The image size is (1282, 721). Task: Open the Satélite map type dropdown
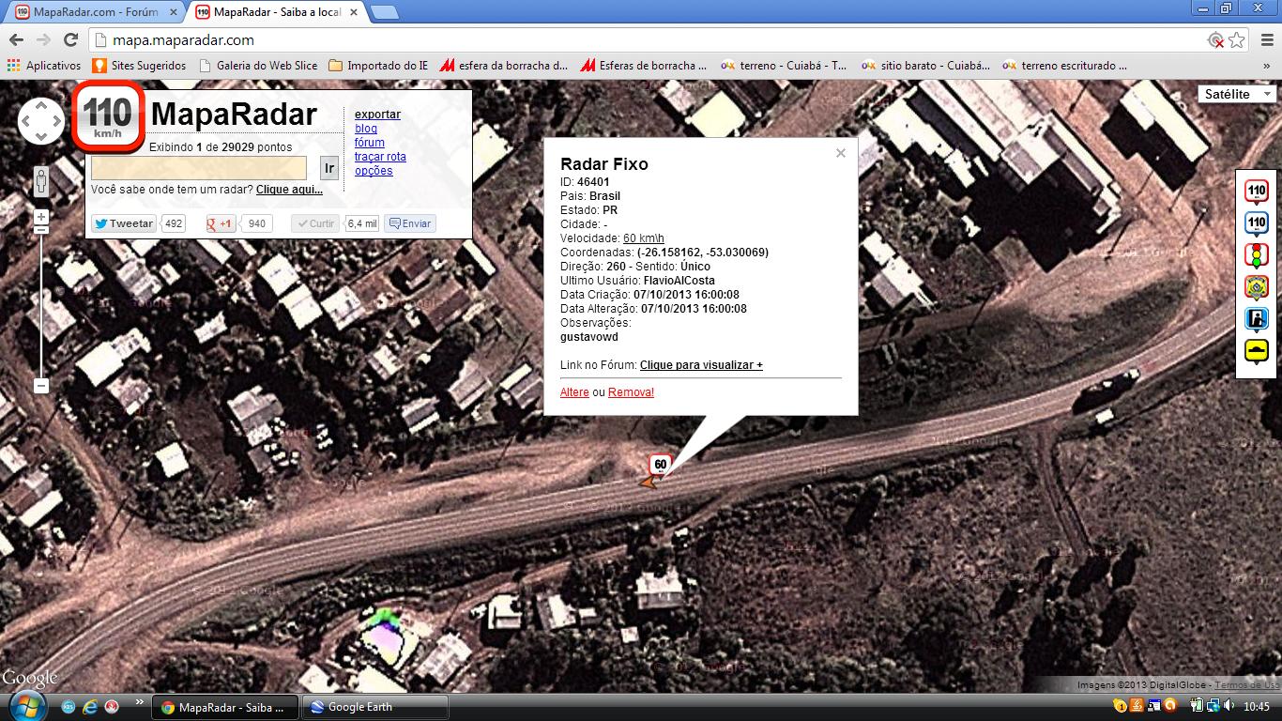[1237, 94]
